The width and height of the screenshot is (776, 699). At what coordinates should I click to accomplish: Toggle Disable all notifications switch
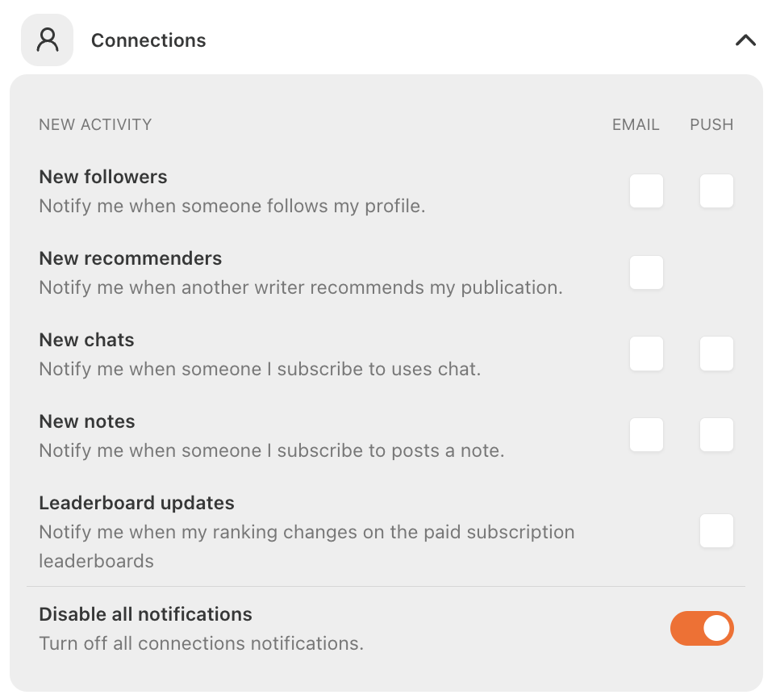702,628
